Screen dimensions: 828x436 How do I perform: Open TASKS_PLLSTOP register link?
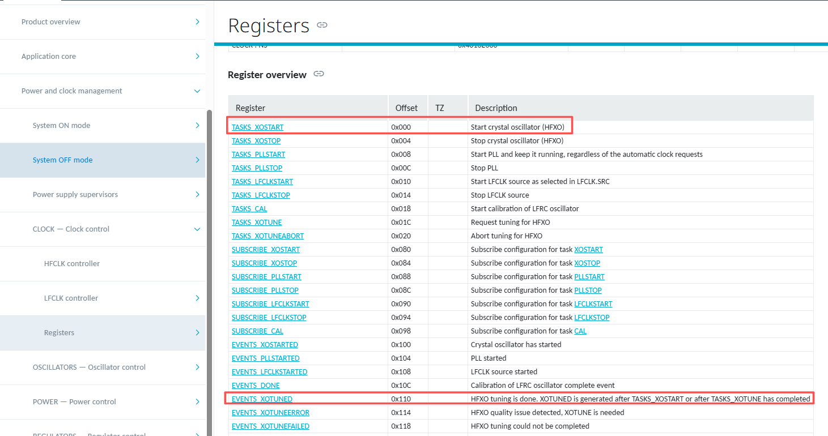coord(257,168)
